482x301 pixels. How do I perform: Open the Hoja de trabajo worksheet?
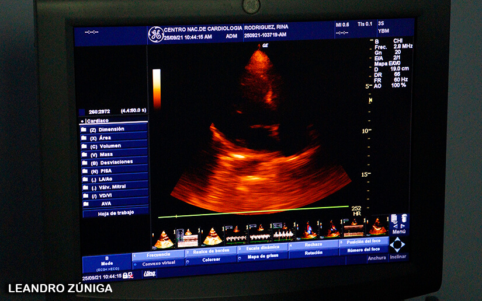click(x=116, y=213)
